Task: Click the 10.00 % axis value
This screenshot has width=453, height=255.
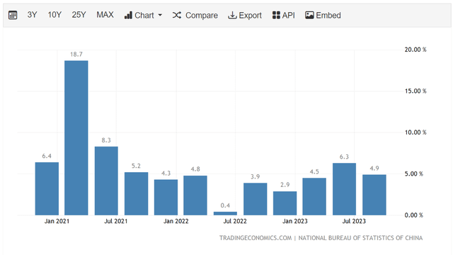Action: 415,132
